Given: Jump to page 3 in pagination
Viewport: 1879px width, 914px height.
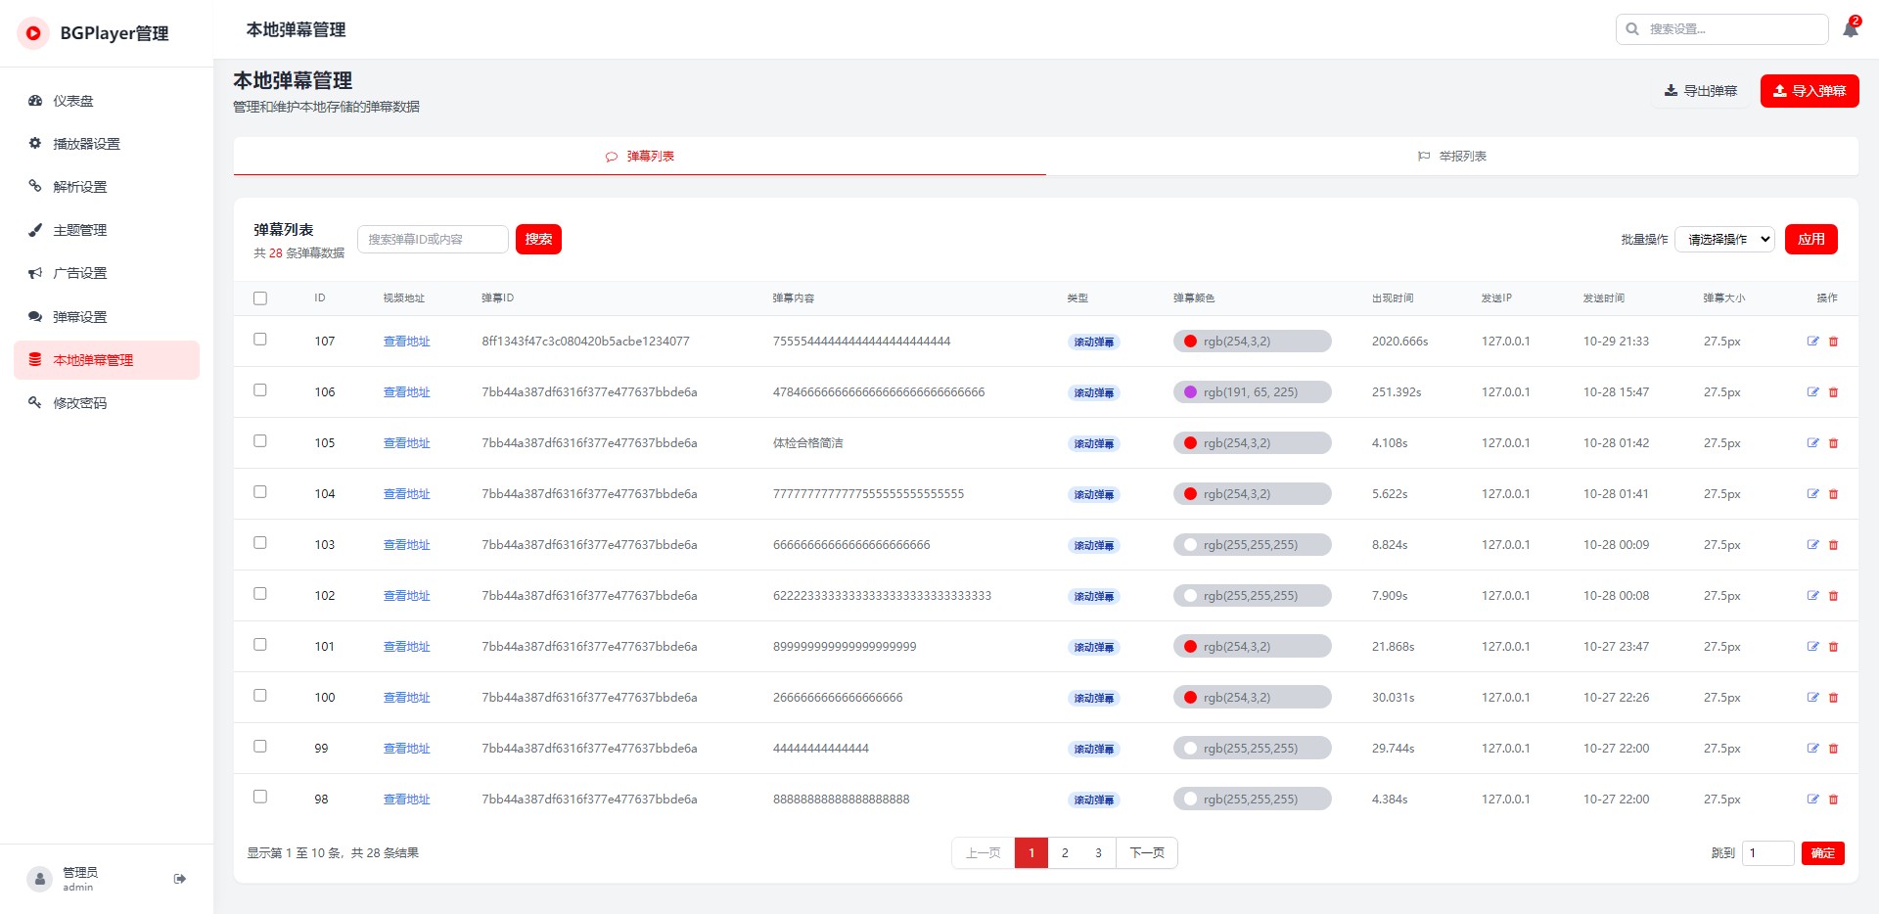Looking at the screenshot, I should coord(1098,853).
